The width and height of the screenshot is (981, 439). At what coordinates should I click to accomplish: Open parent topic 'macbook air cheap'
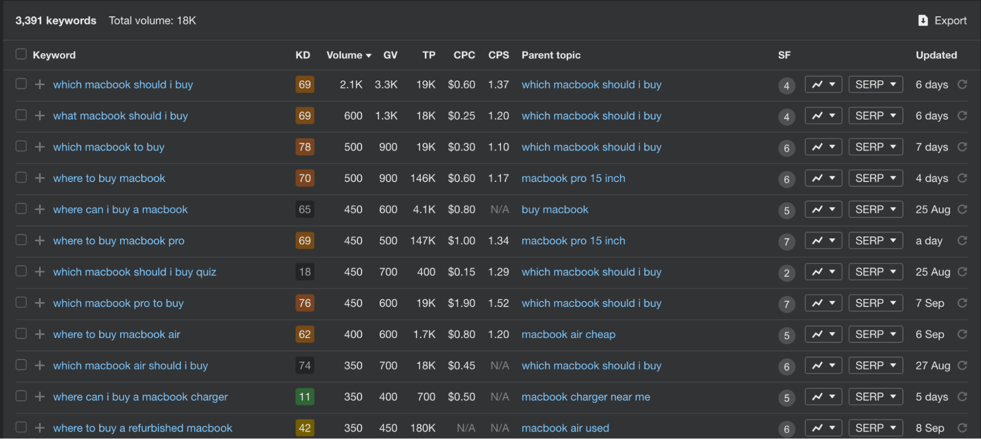[568, 335]
